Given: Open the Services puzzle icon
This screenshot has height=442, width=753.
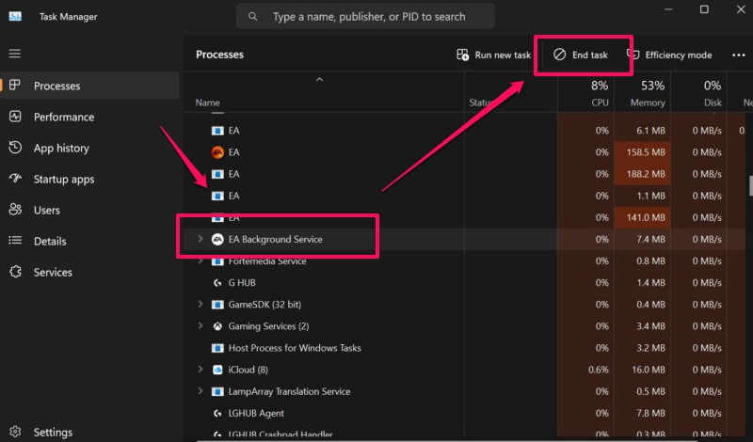Looking at the screenshot, I should [x=15, y=273].
